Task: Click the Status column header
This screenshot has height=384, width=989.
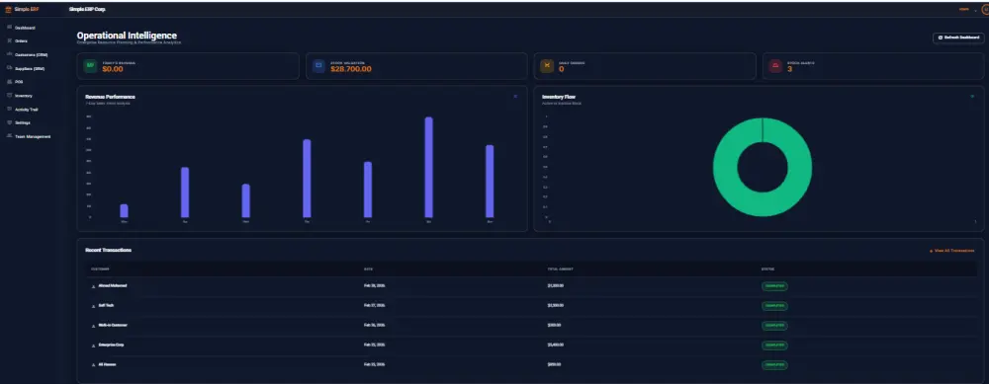Action: click(768, 269)
